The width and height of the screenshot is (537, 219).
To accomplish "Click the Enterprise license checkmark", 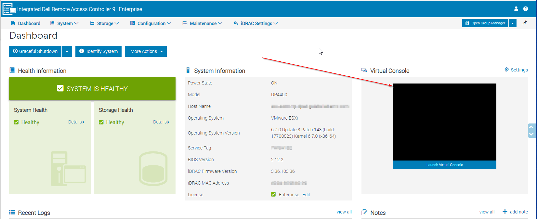I will [273, 194].
